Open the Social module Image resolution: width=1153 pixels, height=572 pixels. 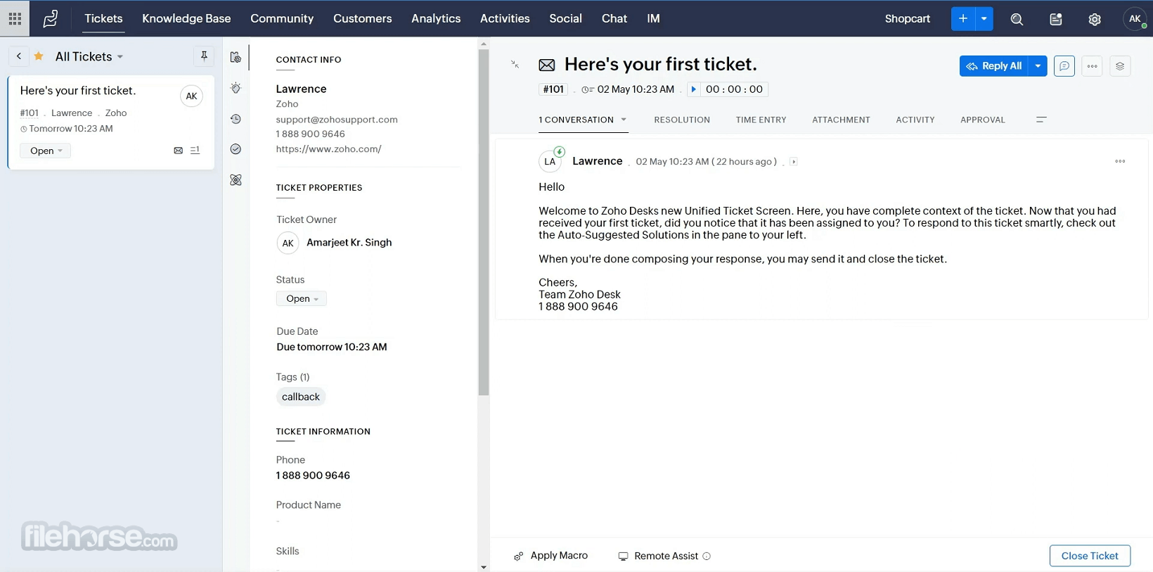point(565,18)
